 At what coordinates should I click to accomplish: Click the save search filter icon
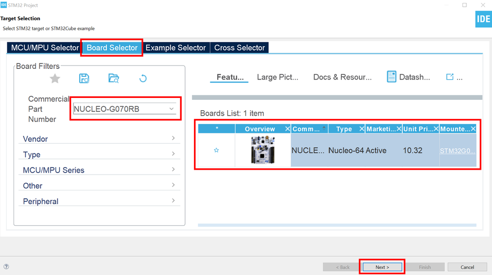click(x=84, y=78)
